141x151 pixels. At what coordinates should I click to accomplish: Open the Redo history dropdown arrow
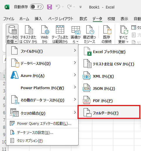74,7
